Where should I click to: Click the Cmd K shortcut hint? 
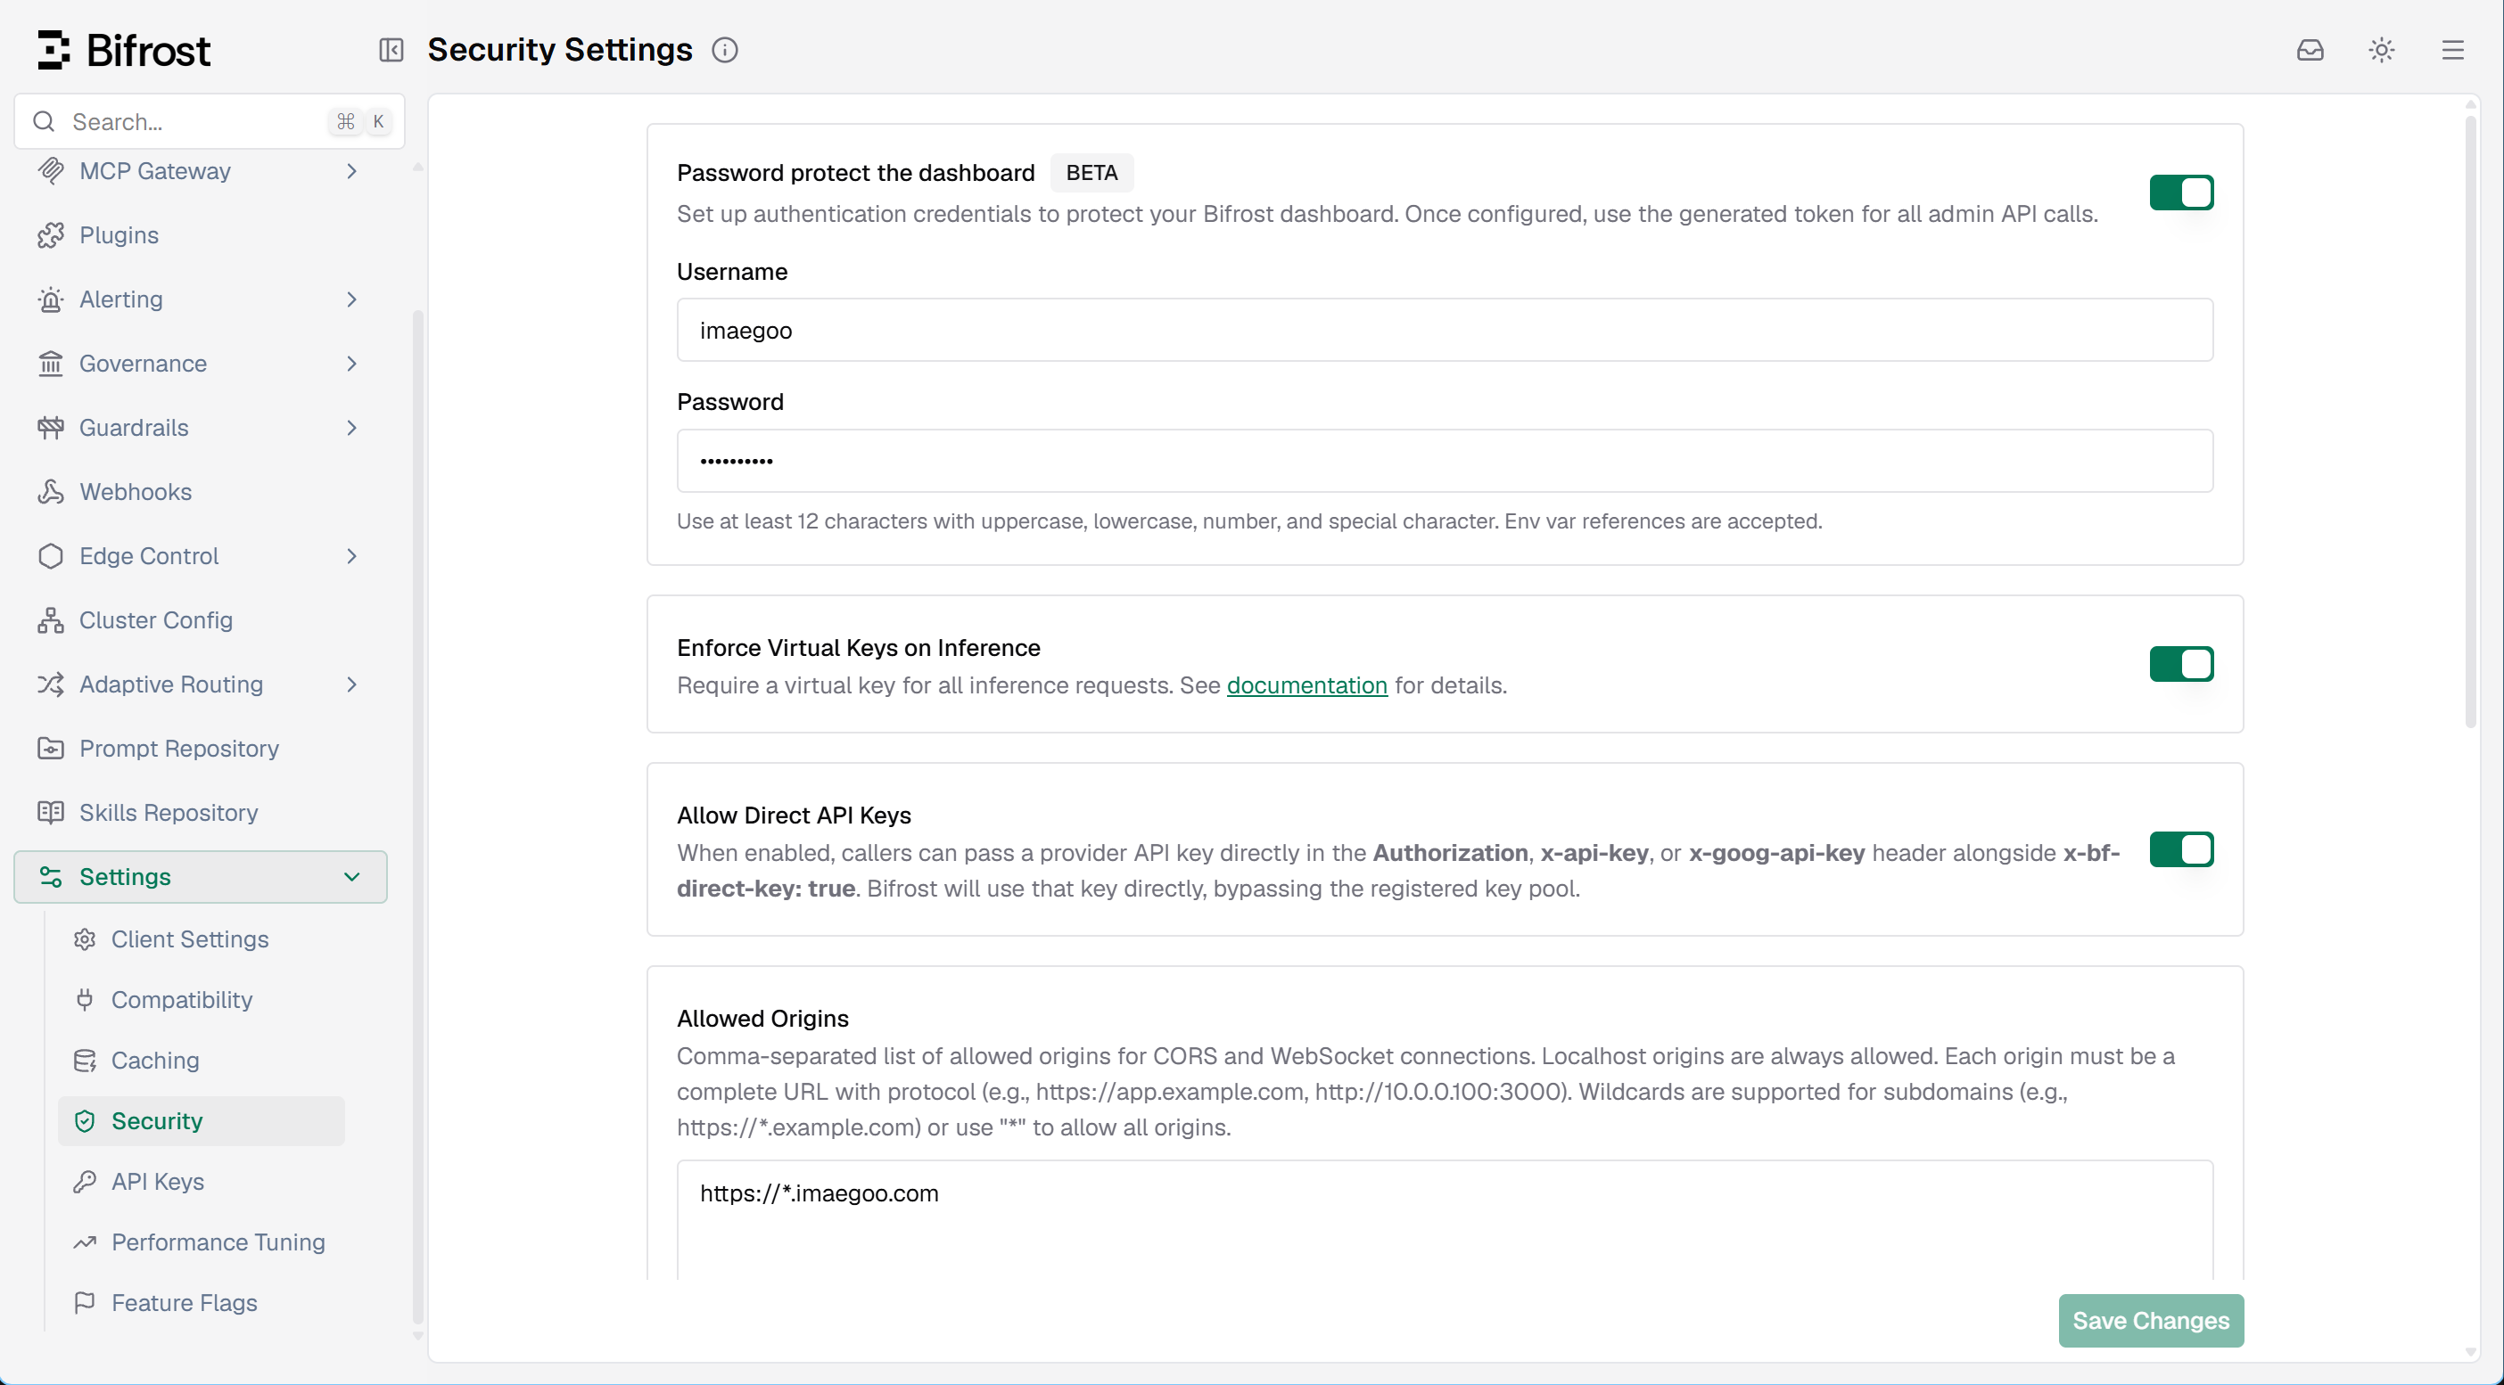click(x=362, y=121)
